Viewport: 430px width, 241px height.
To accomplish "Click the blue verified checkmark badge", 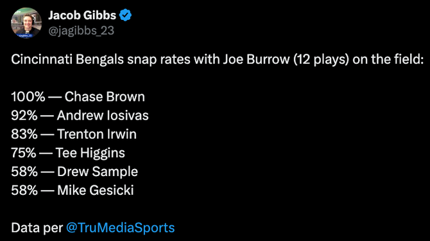I will coord(125,15).
